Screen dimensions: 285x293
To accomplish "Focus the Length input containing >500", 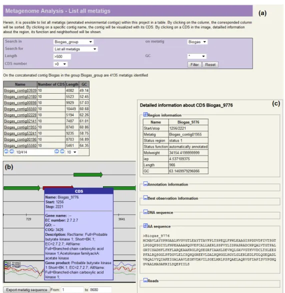I will (62, 57).
